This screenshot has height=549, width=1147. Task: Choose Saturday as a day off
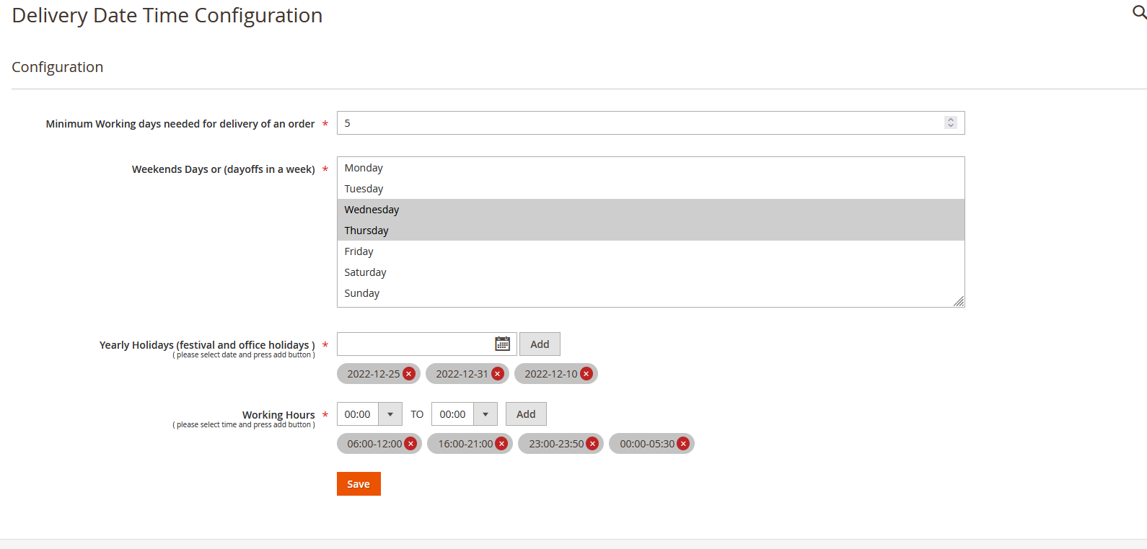pyautogui.click(x=365, y=272)
